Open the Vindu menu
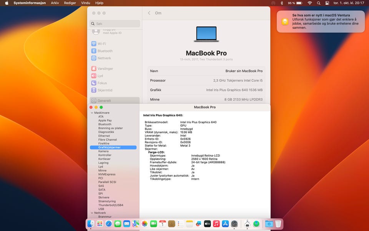This screenshot has height=231, width=369. 86,3
